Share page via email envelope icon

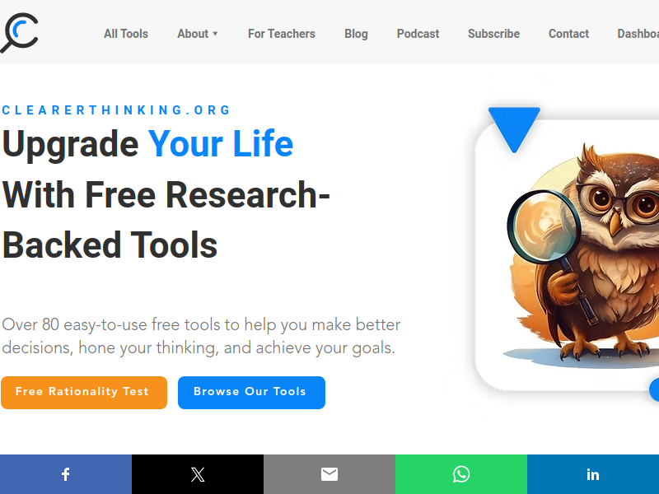tap(329, 474)
